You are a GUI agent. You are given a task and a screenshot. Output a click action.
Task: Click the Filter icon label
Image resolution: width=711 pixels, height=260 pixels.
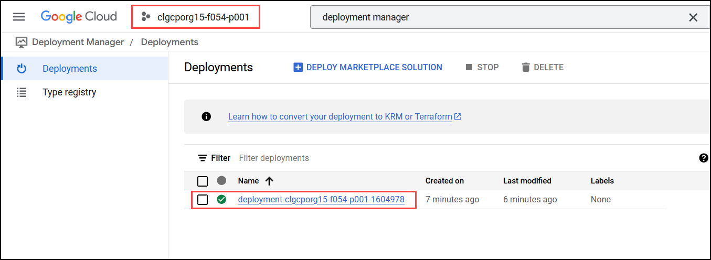click(x=214, y=158)
